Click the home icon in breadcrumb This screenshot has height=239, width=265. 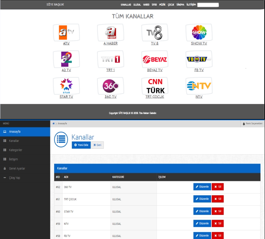coord(53,124)
